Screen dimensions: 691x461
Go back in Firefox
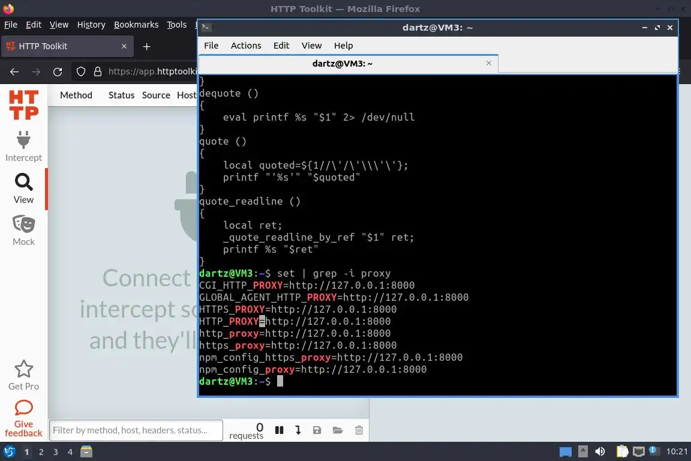(14, 72)
